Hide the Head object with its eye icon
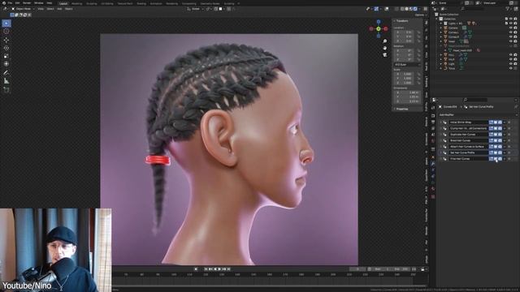Screen dimensions: 520x292 511,41
